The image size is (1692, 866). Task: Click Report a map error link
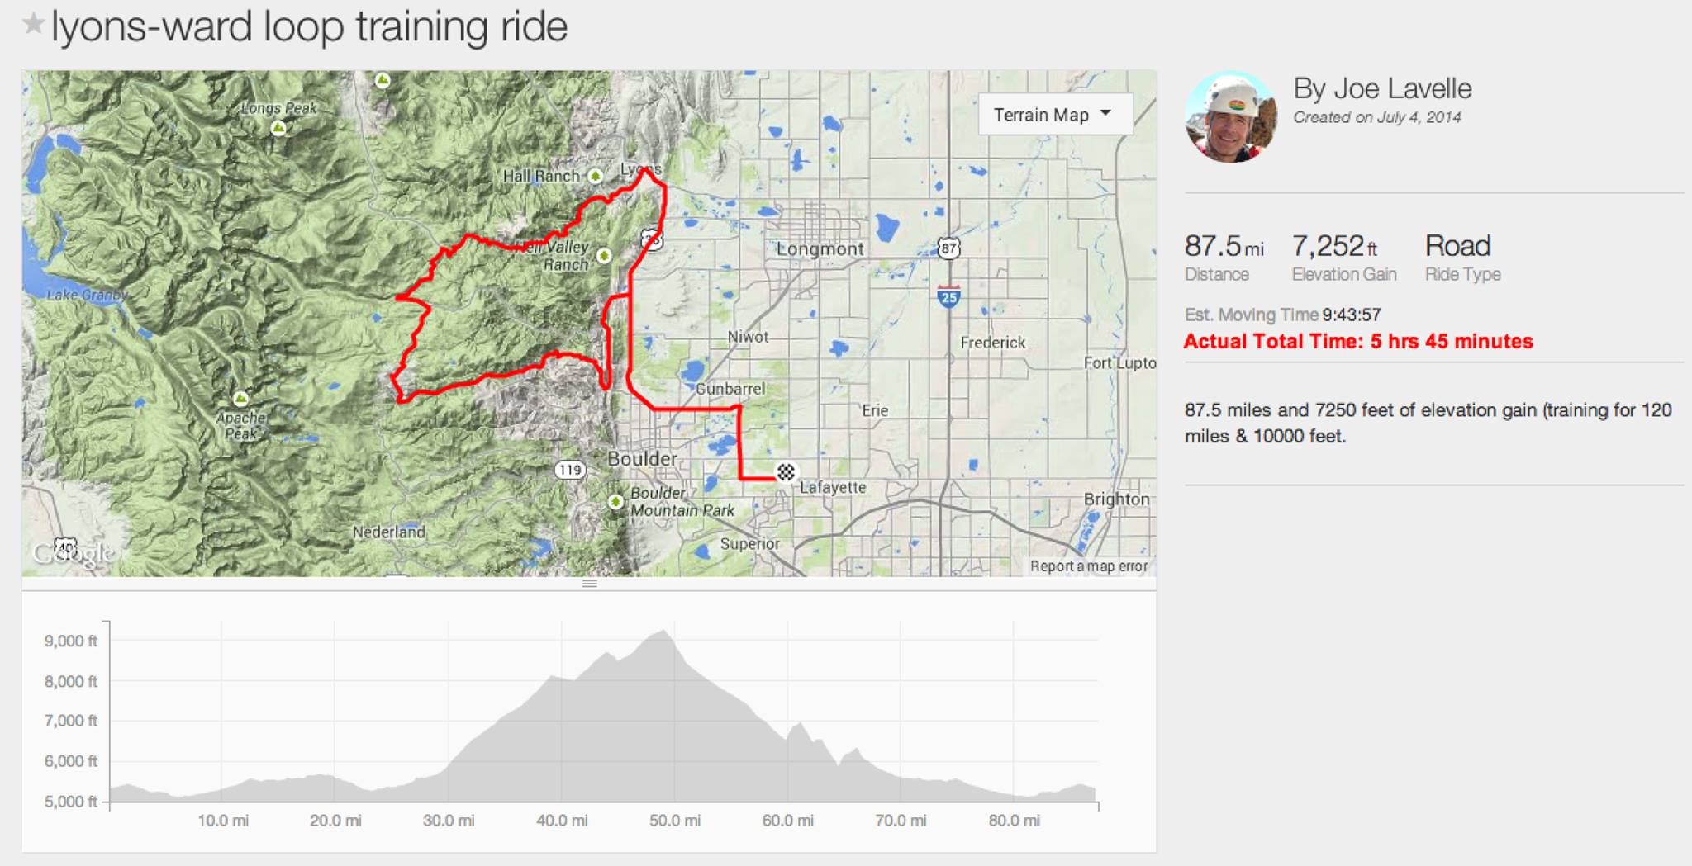pos(1088,566)
